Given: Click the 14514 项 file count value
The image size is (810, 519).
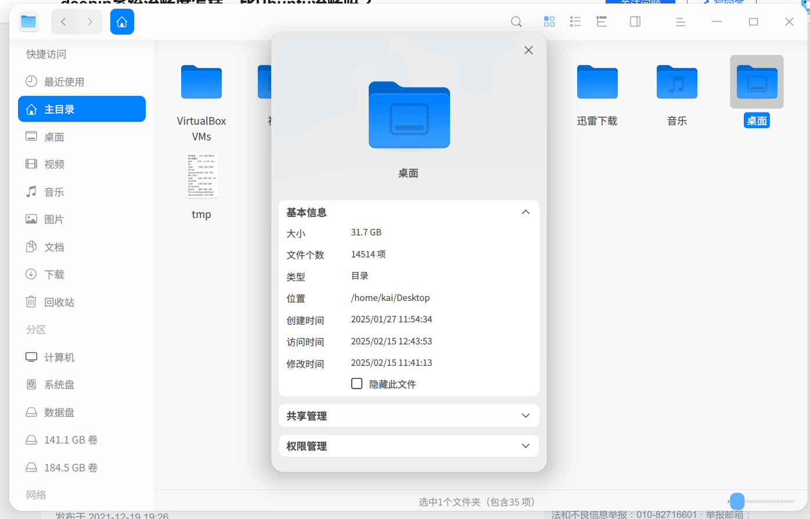Looking at the screenshot, I should coord(368,254).
